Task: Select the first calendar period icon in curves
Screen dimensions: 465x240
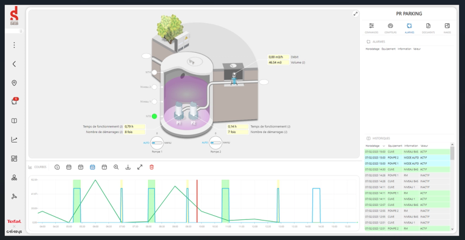Action: [x=69, y=167]
